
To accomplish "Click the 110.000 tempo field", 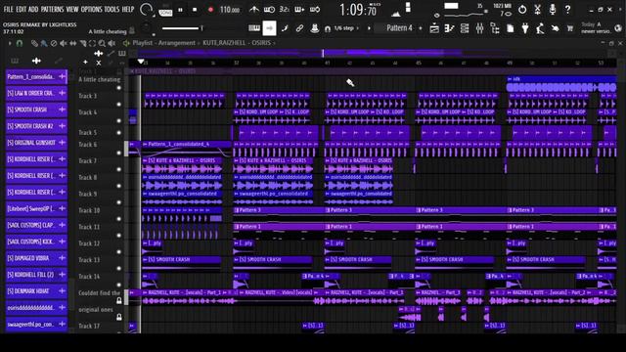I will pyautogui.click(x=230, y=10).
